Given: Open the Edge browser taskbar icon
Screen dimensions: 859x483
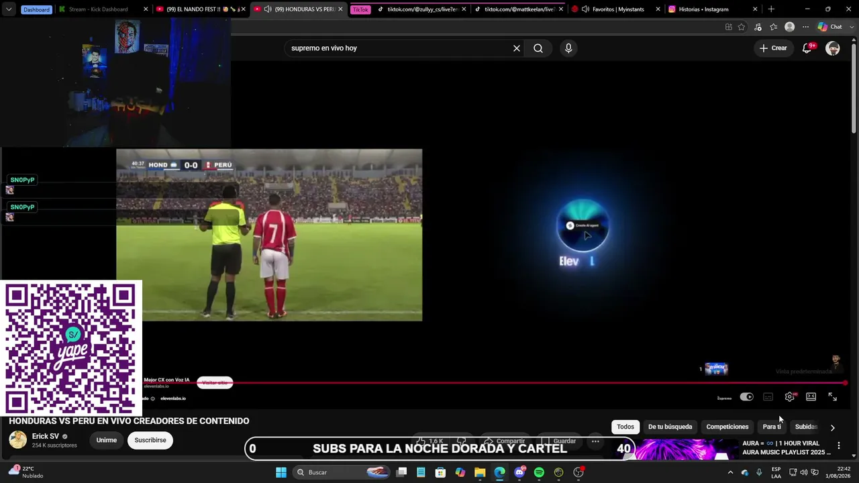Looking at the screenshot, I should coord(500,472).
